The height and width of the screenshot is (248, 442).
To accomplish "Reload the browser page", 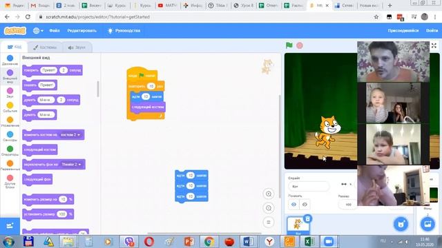I will pos(28,17).
